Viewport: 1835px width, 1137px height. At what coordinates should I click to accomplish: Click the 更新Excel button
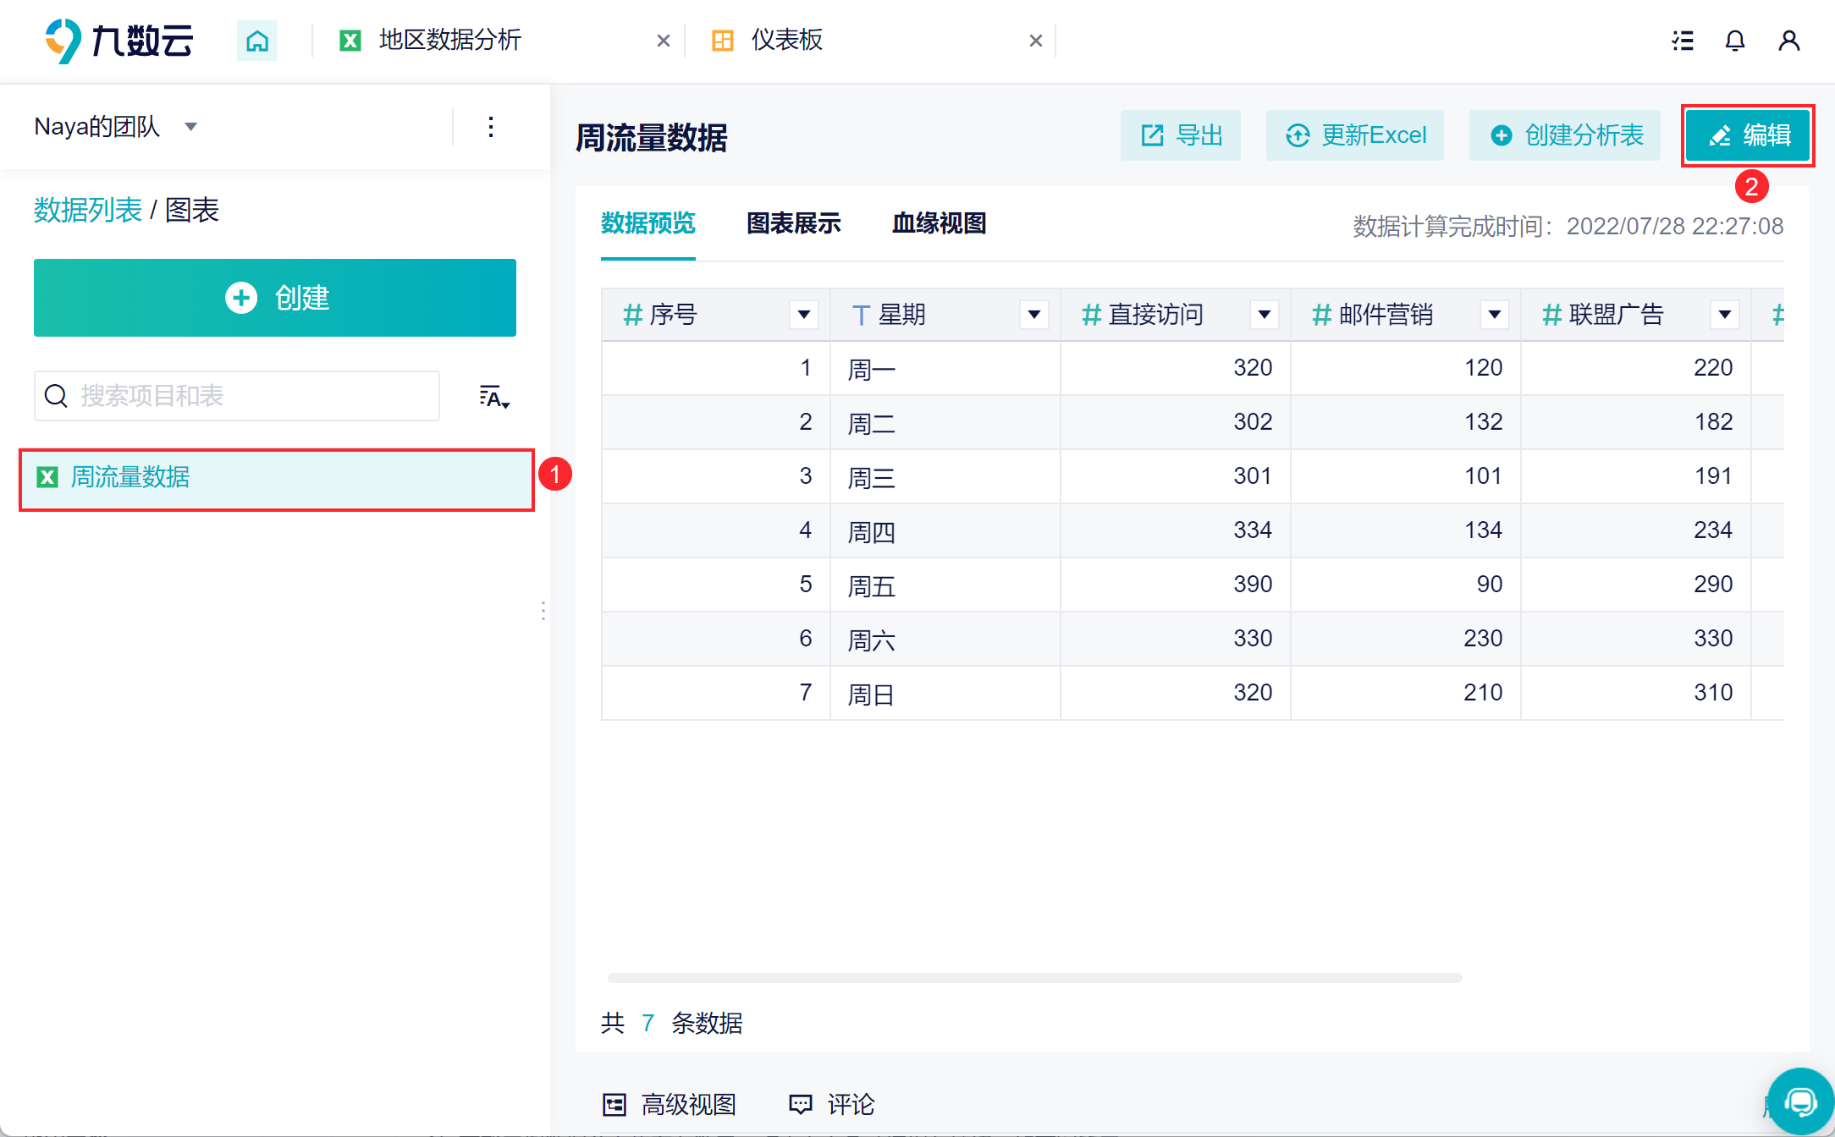(1355, 135)
